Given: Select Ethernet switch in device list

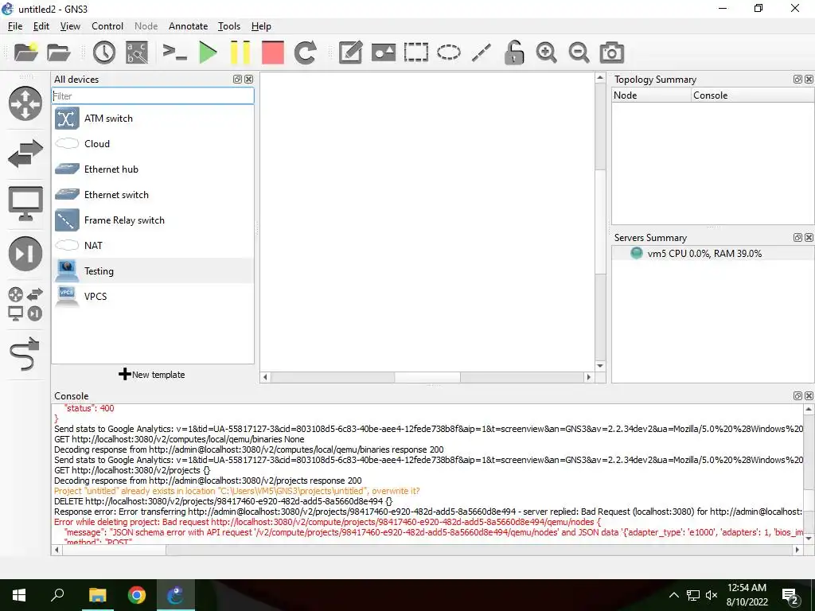Looking at the screenshot, I should pos(153,195).
